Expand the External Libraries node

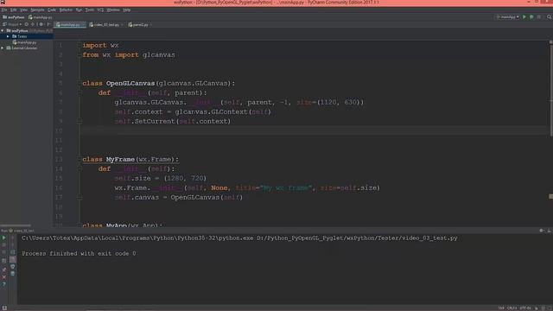pyautogui.click(x=3, y=48)
